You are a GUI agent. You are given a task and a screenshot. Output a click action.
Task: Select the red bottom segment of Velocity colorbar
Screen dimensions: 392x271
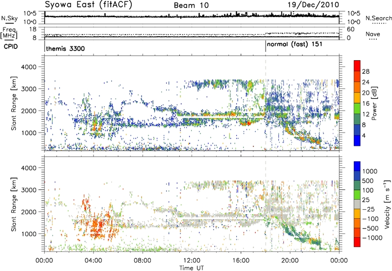pos(357,242)
